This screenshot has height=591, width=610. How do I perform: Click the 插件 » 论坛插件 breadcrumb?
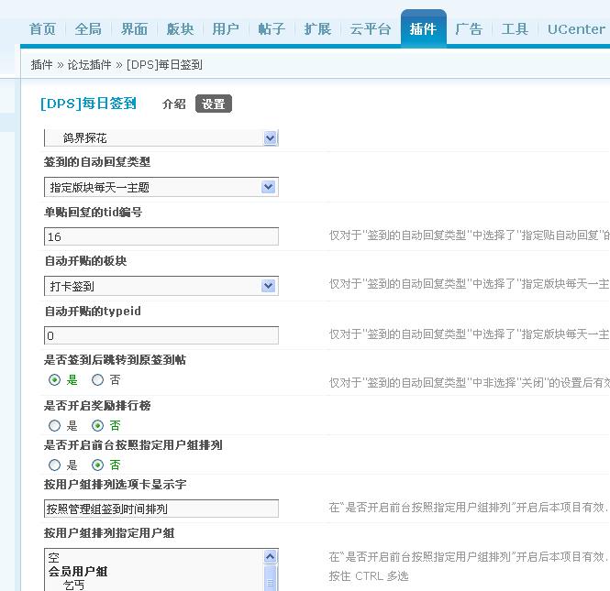pyautogui.click(x=72, y=64)
